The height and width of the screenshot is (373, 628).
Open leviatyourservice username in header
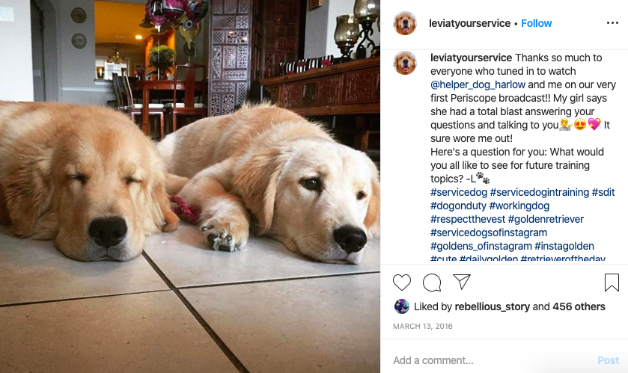pyautogui.click(x=469, y=24)
